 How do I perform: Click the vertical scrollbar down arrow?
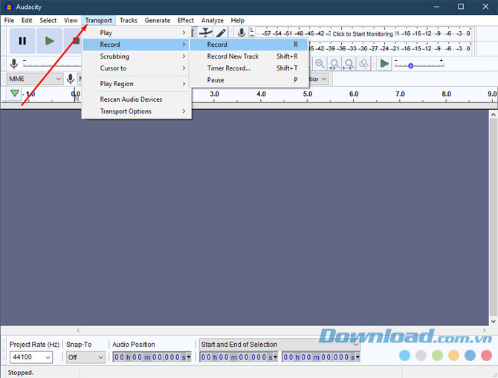tap(494, 322)
